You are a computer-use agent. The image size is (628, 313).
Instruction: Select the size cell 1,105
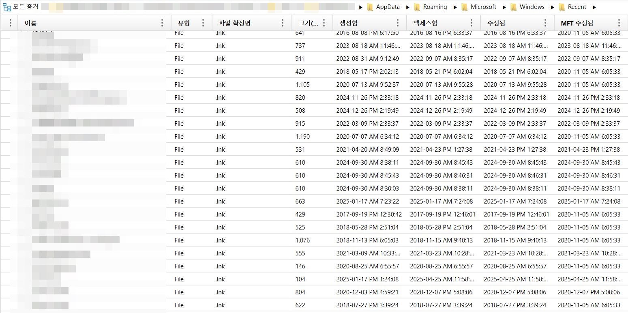[302, 85]
